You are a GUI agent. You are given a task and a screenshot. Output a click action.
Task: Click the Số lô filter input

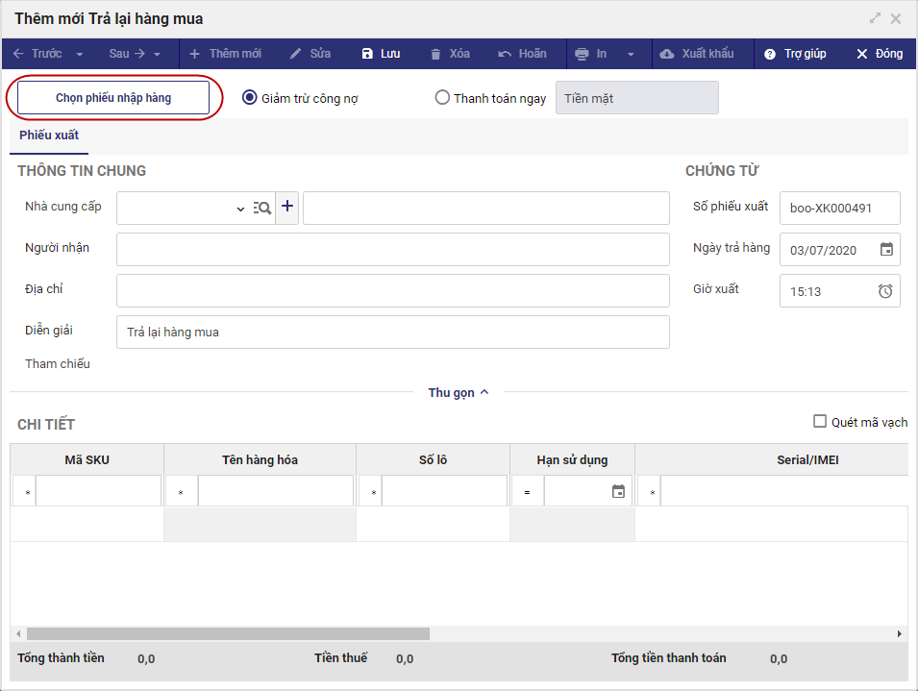[x=444, y=491]
